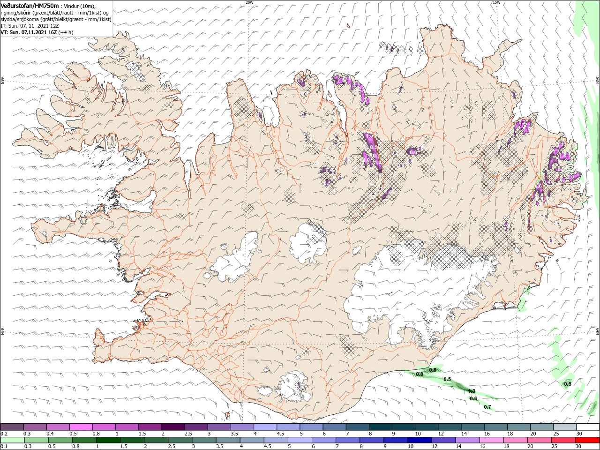
Task: Pick the deep blue rain swatch at 10
Action: pyautogui.click(x=420, y=440)
